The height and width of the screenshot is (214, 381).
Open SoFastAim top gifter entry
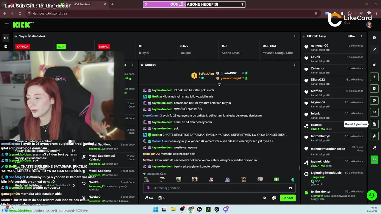pos(202,75)
